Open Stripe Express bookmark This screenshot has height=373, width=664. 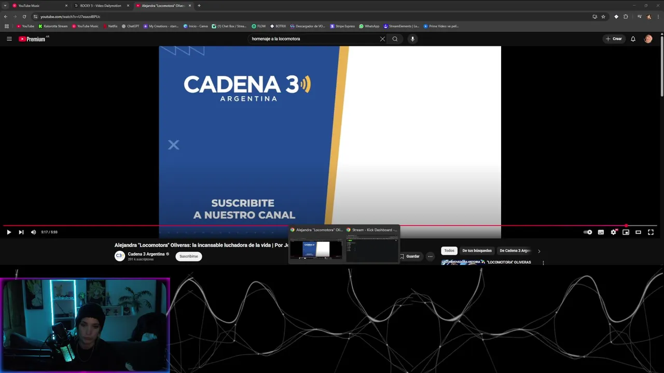343,26
